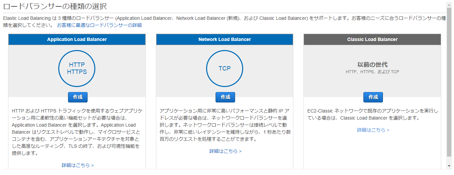The height and width of the screenshot is (175, 454).
Task: Click the Application Load Balancer description text
Action: (77, 132)
